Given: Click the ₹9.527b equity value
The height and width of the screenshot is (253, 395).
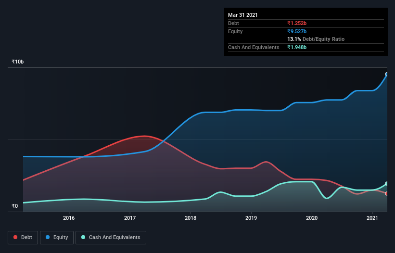Looking at the screenshot, I should pyautogui.click(x=297, y=31).
